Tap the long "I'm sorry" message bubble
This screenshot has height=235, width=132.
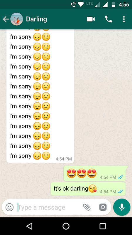(40, 96)
